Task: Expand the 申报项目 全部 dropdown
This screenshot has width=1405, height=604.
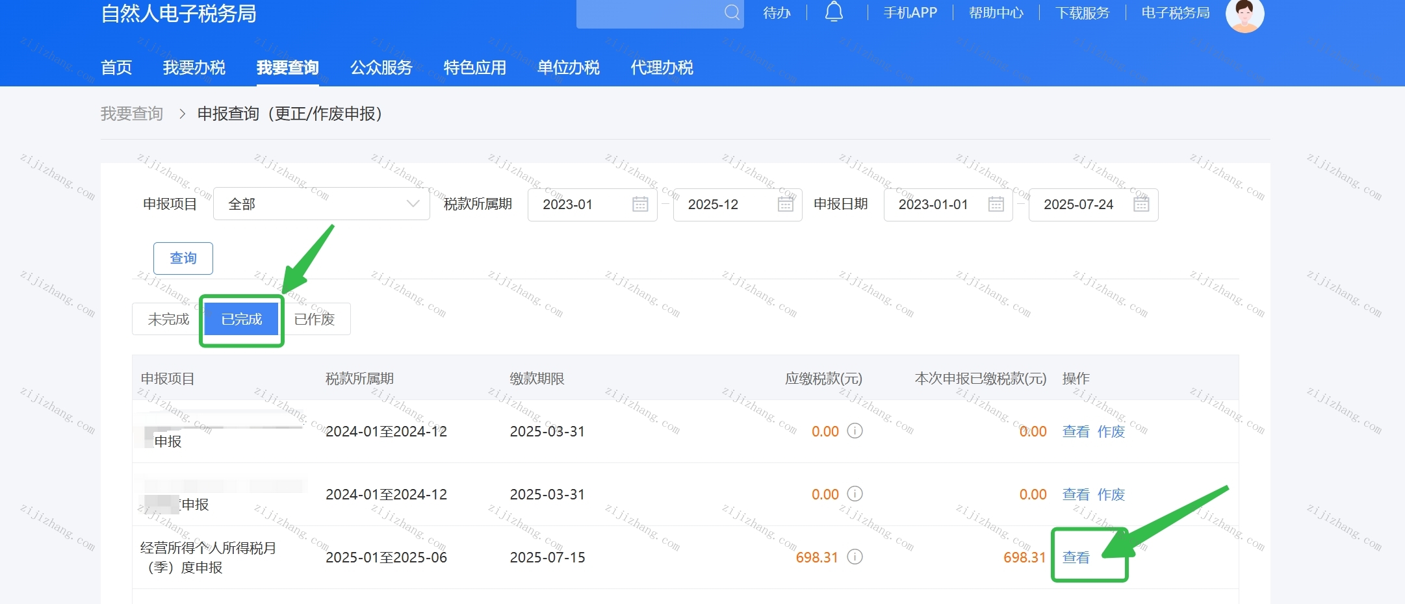Action: tap(321, 204)
